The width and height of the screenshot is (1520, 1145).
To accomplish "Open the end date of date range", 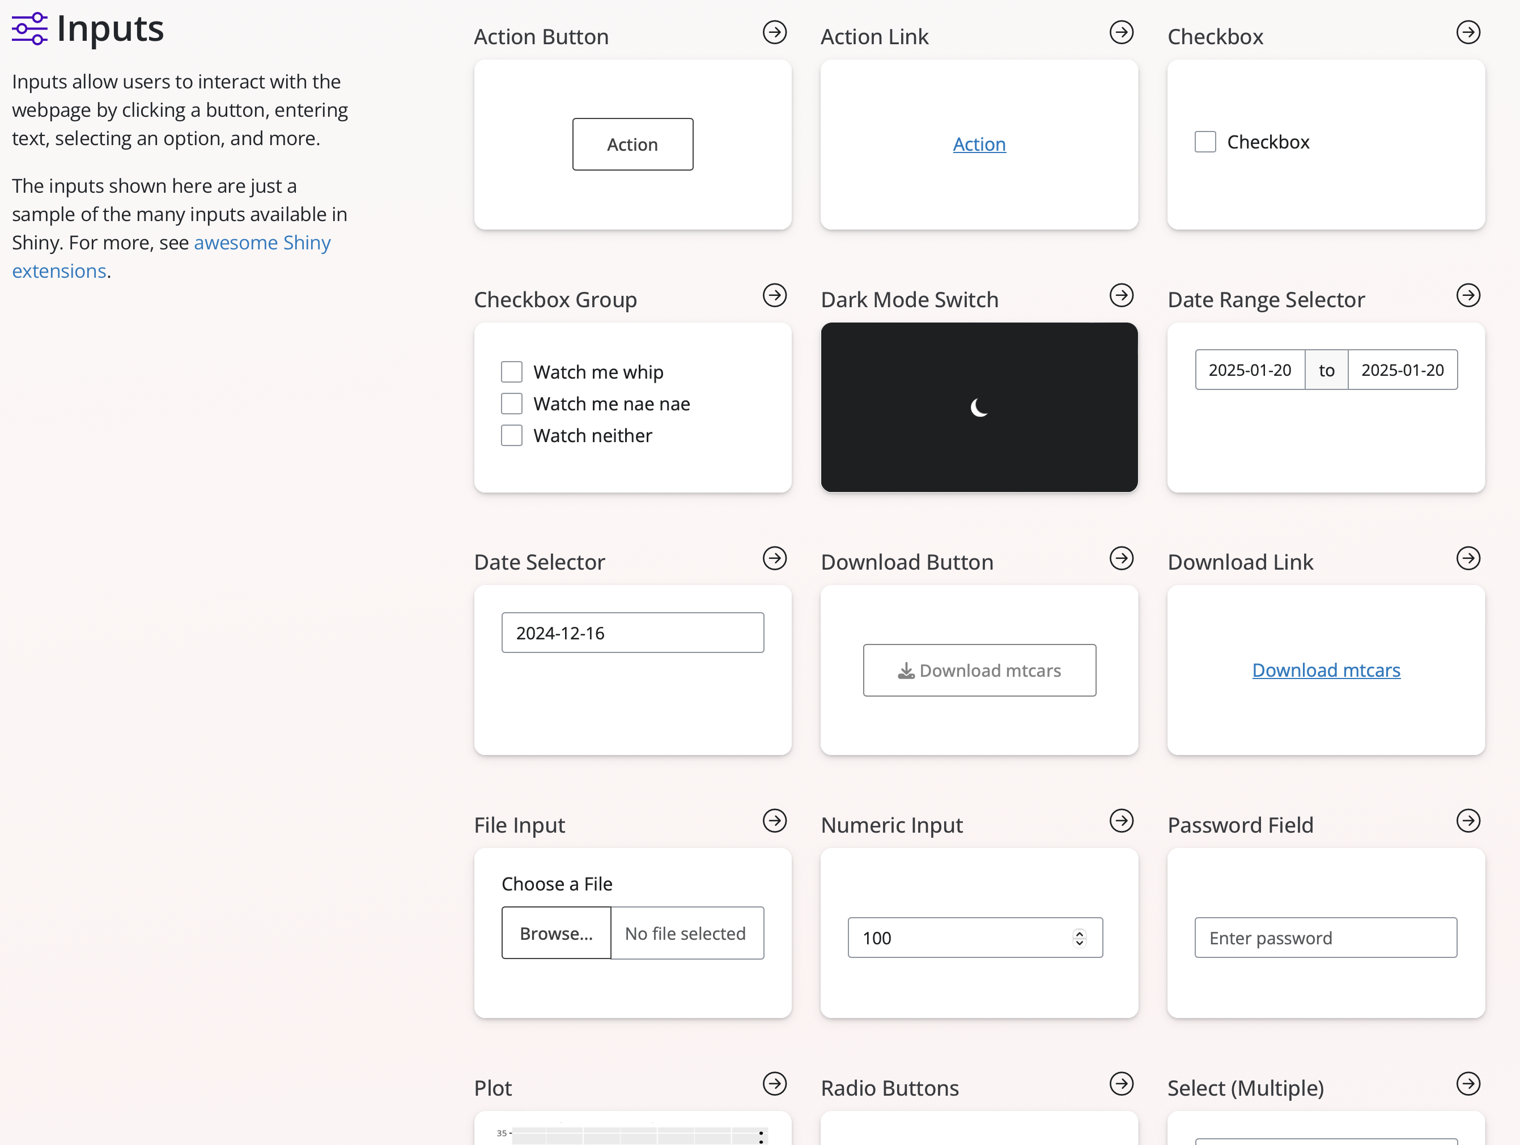I will [x=1402, y=371].
